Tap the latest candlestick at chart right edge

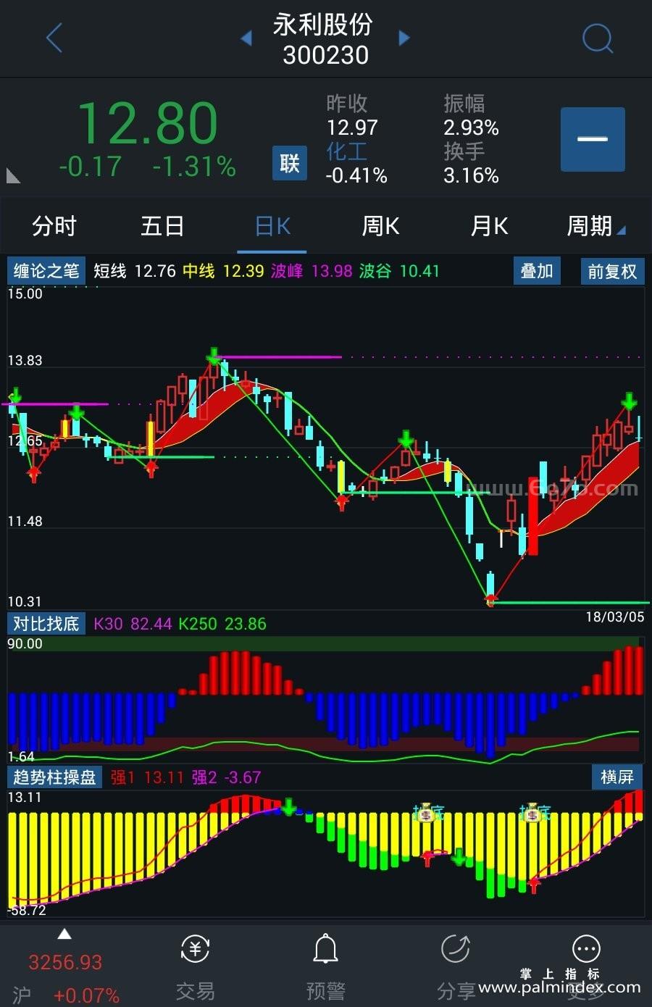[639, 428]
